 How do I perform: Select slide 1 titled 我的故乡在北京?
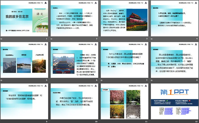click(24, 18)
